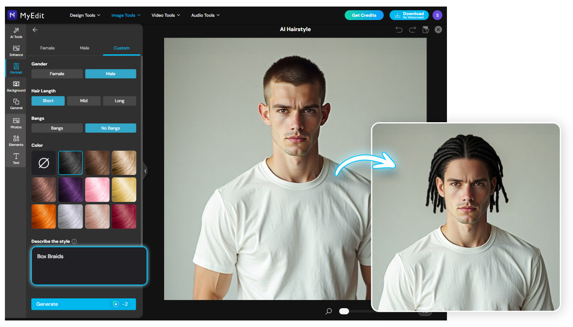Select the Bangs option
573x327 pixels.
(57, 128)
